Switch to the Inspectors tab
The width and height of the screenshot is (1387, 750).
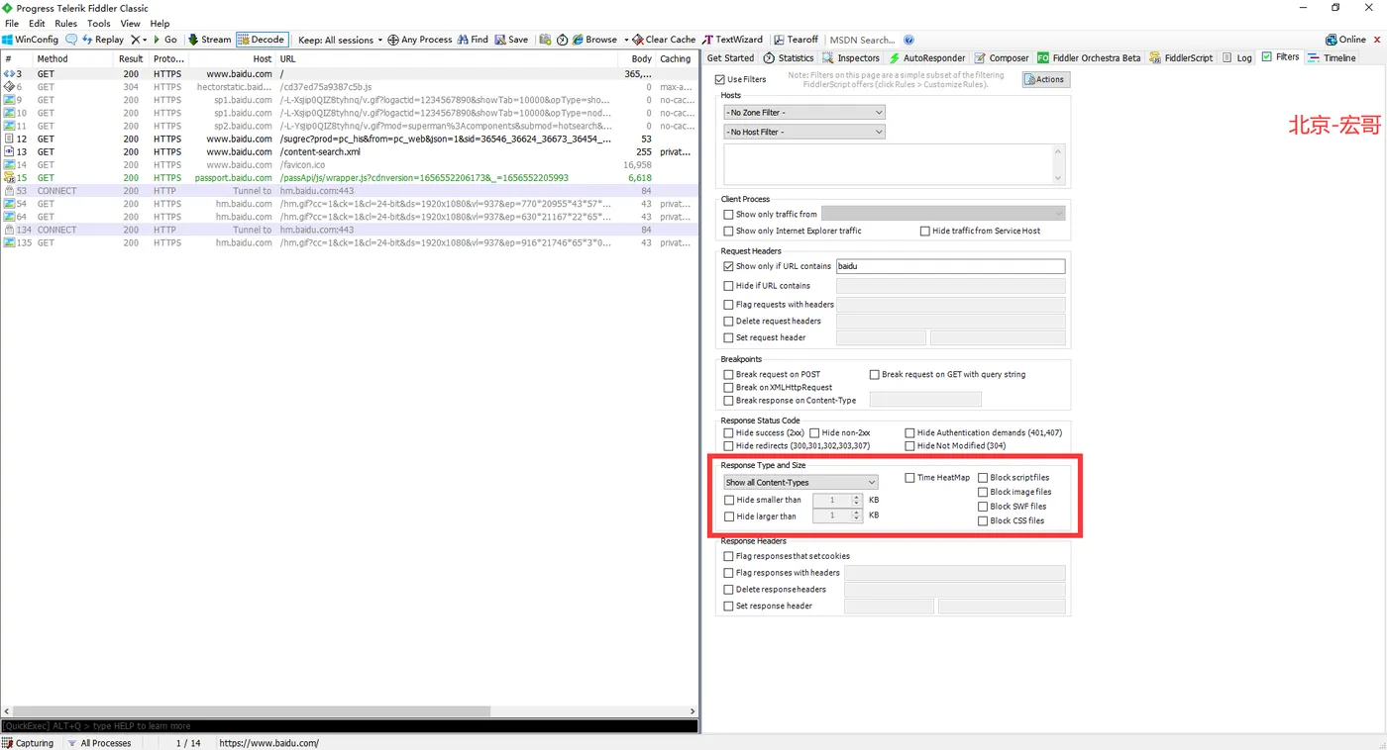click(851, 57)
